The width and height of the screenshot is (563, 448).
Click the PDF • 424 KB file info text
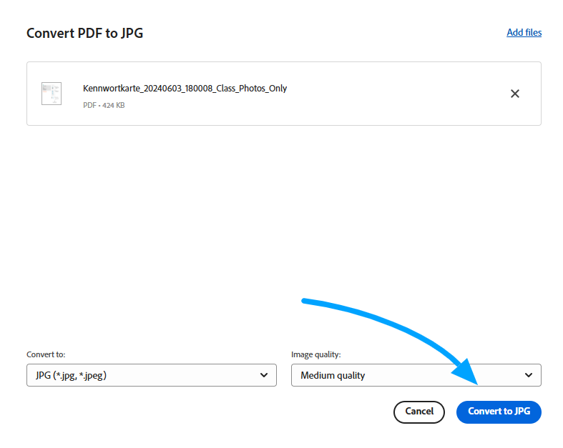pos(104,106)
